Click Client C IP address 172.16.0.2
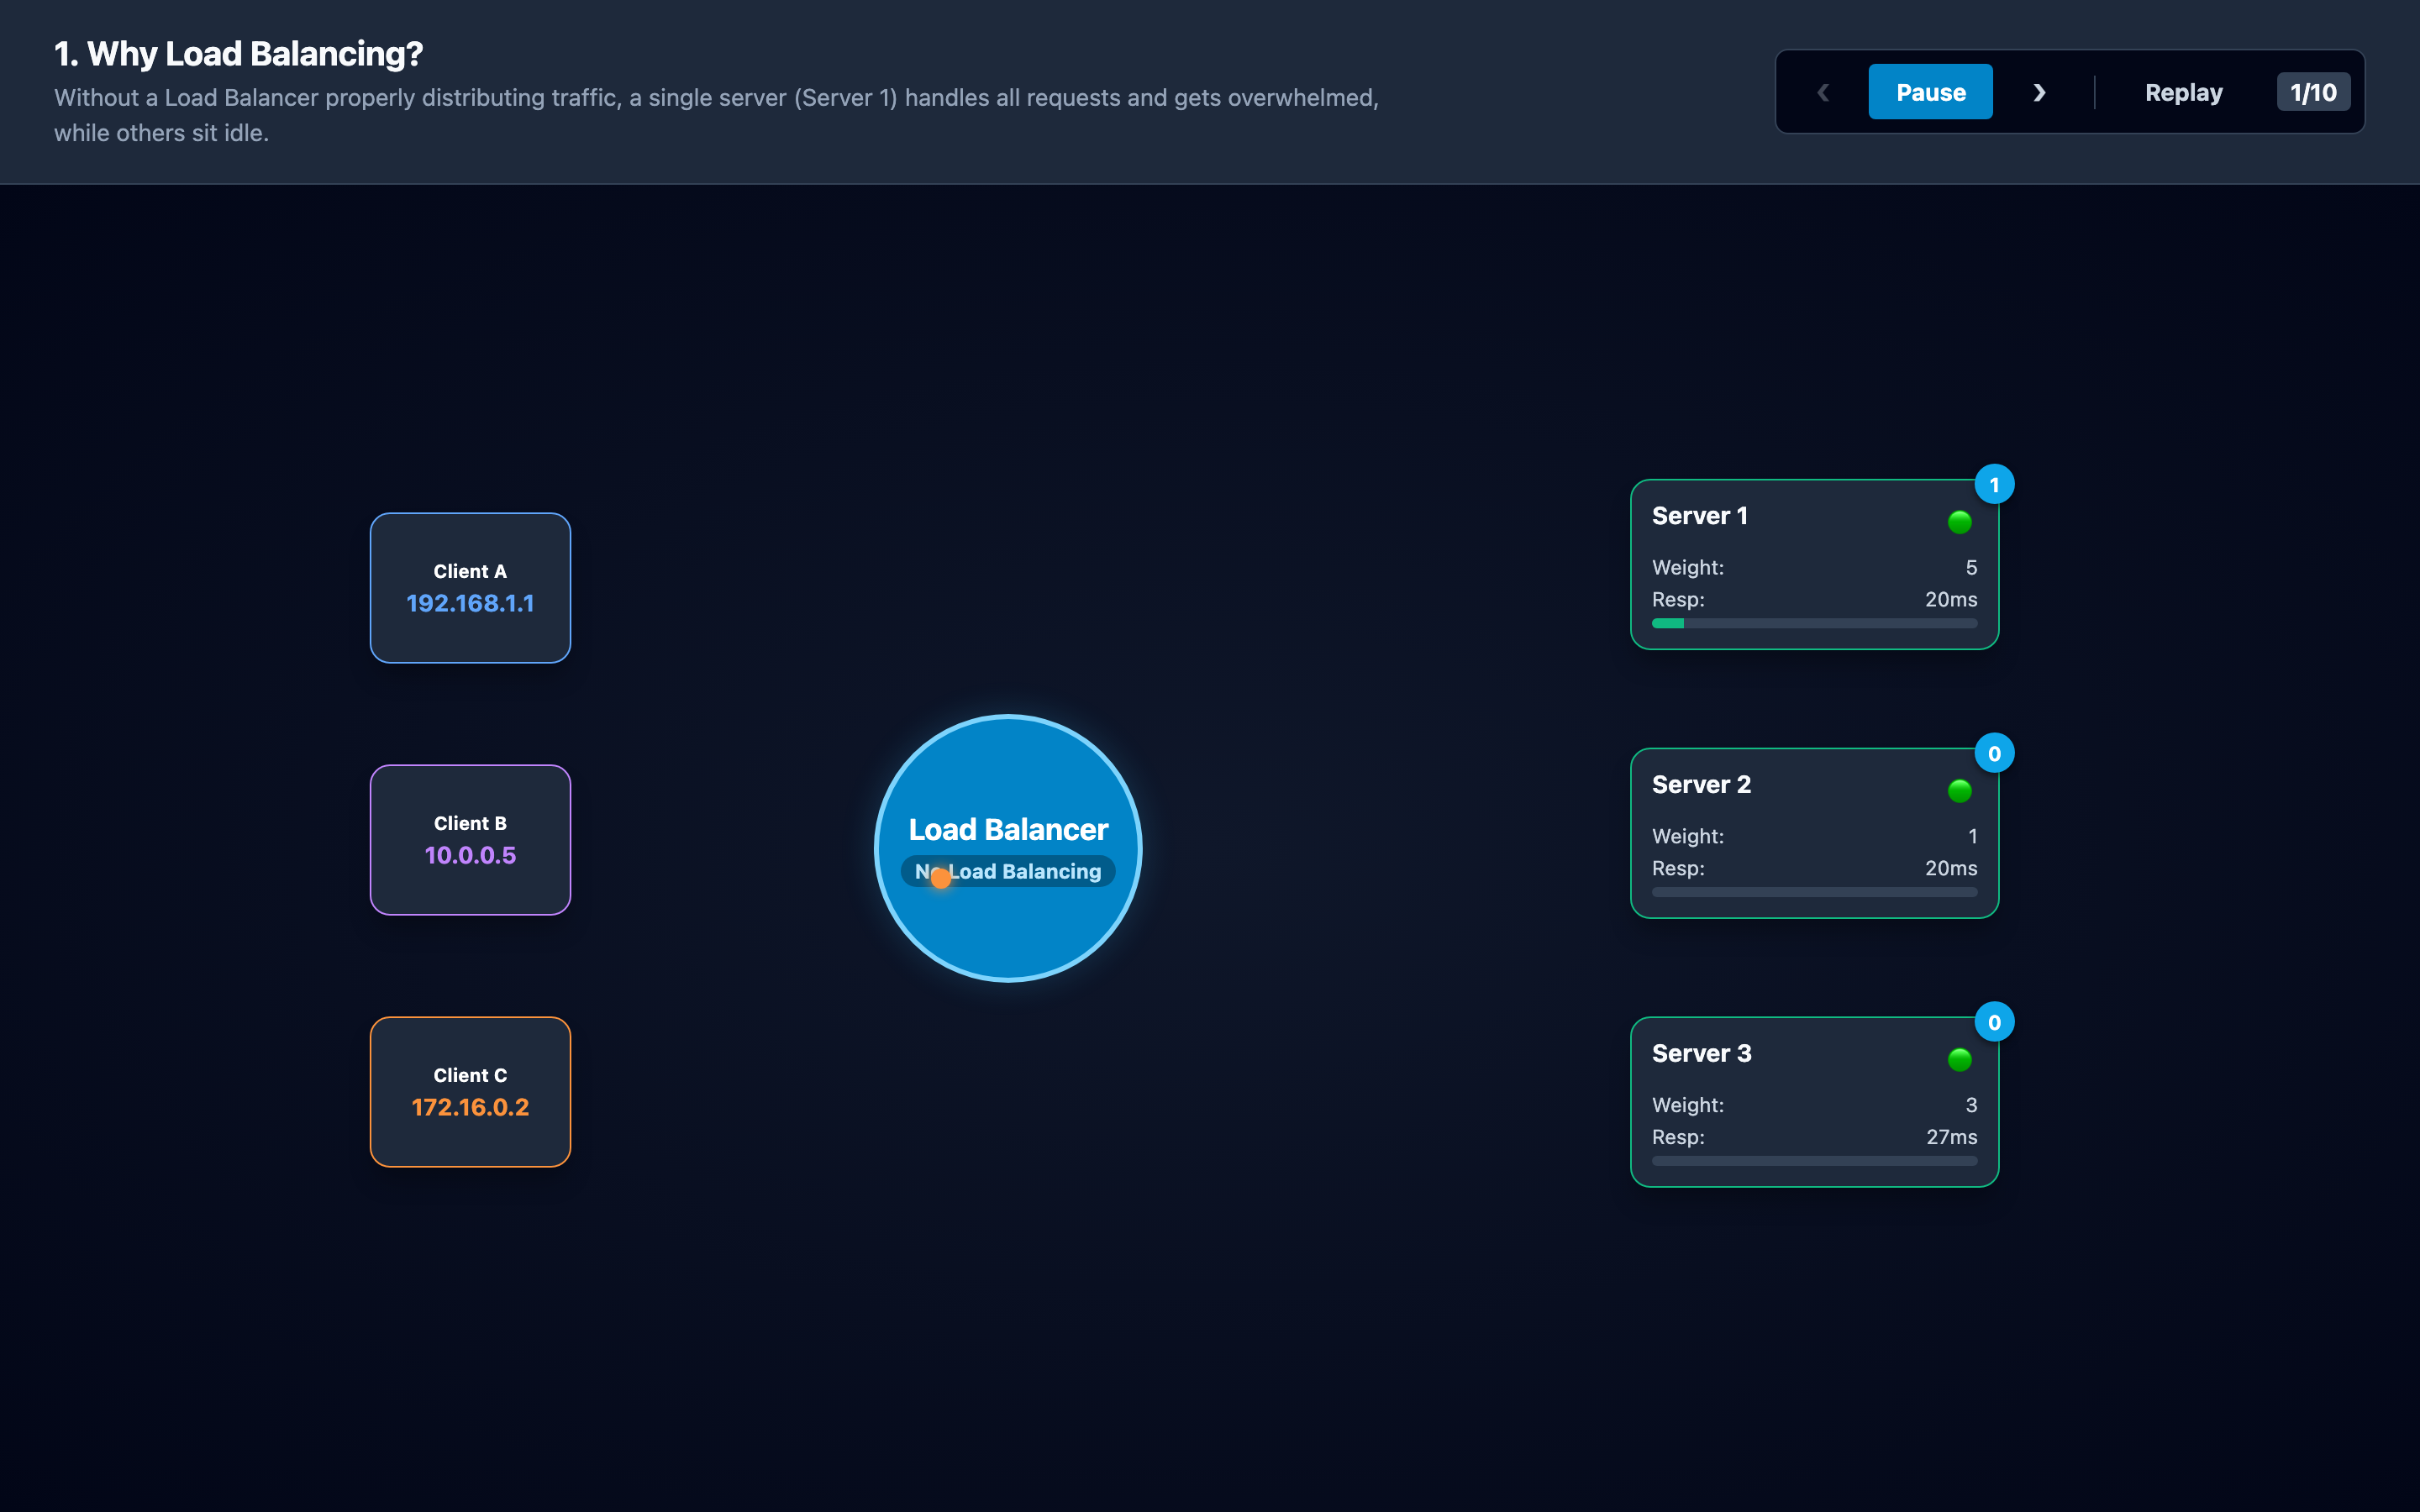This screenshot has width=2420, height=1512. pos(470,1107)
